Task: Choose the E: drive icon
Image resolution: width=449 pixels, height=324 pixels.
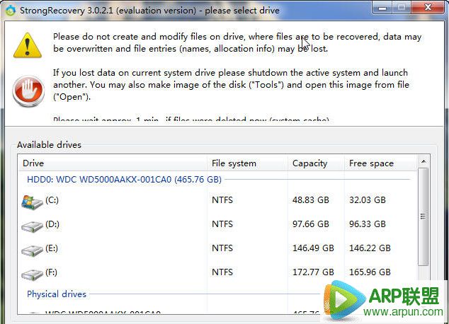Action: [33, 250]
